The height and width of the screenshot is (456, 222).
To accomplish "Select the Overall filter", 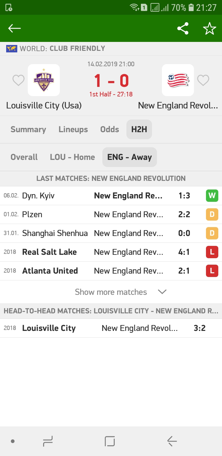I will tap(24, 157).
